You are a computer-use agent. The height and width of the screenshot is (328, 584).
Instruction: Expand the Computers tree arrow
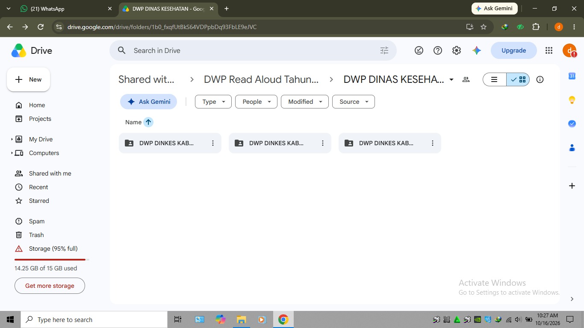point(12,153)
